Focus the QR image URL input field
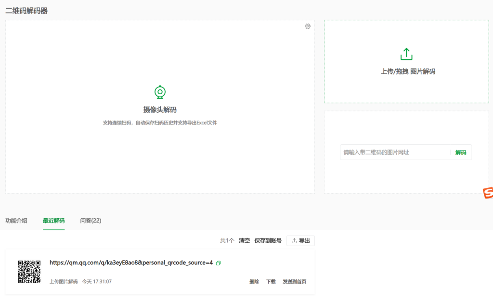 coord(395,152)
